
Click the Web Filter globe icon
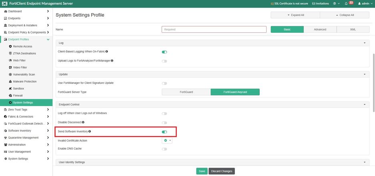pyautogui.click(x=10, y=60)
